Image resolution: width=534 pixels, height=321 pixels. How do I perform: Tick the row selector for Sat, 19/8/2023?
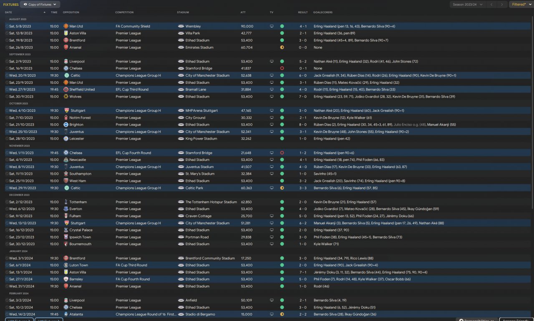7,40
